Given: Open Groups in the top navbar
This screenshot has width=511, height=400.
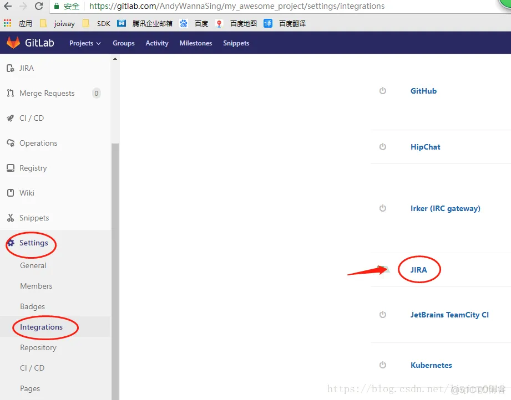Looking at the screenshot, I should [x=124, y=43].
